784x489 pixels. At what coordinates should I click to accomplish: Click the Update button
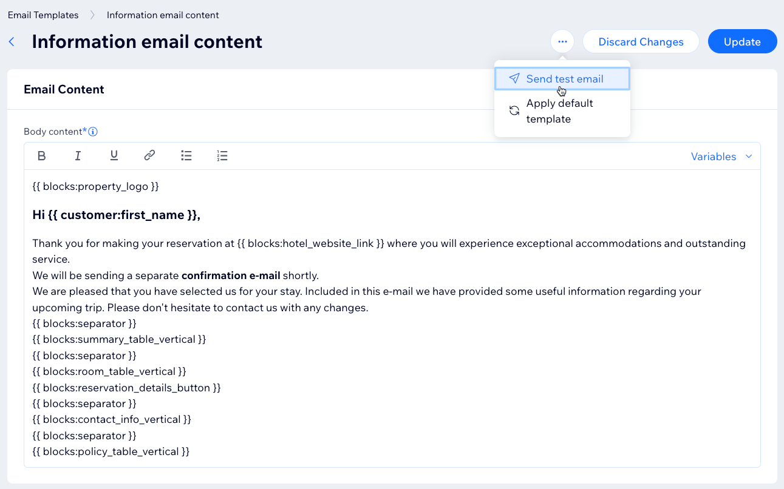[x=742, y=42]
